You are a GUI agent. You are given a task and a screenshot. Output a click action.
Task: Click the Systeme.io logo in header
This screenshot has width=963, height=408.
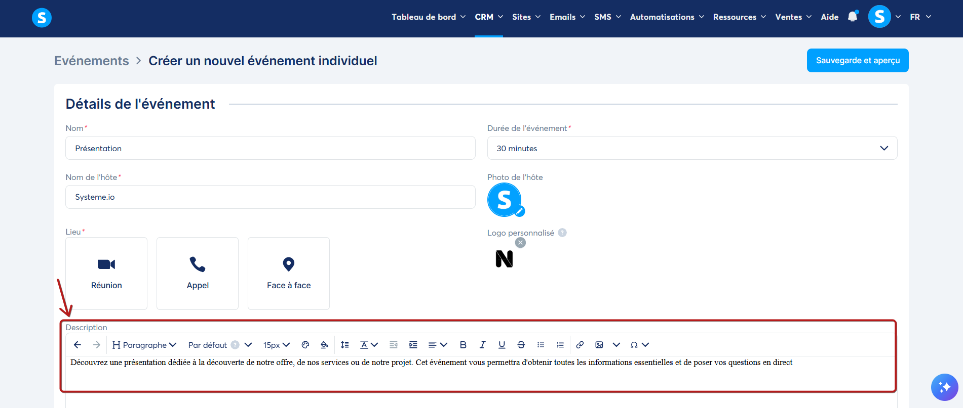click(42, 18)
